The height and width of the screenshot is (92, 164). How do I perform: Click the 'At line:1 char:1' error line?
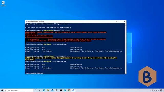[x=31, y=34]
